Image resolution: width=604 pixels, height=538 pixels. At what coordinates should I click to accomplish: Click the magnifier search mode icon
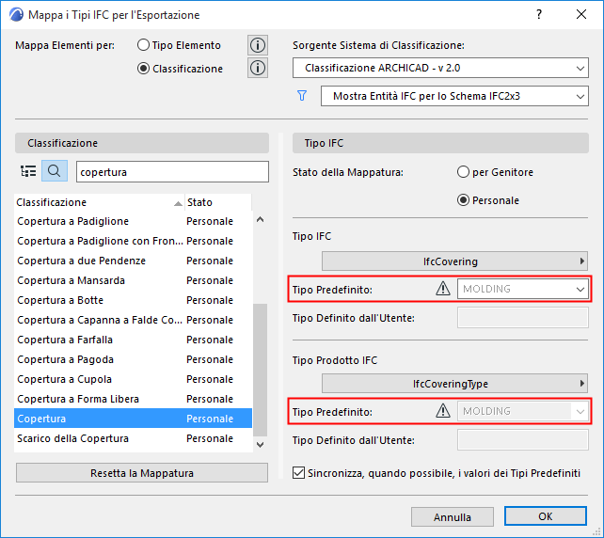(55, 171)
